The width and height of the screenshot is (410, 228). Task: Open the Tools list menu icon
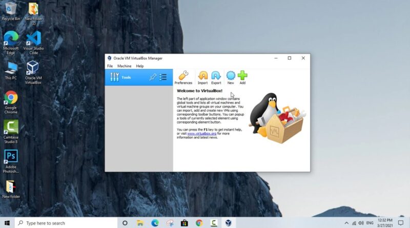point(163,77)
